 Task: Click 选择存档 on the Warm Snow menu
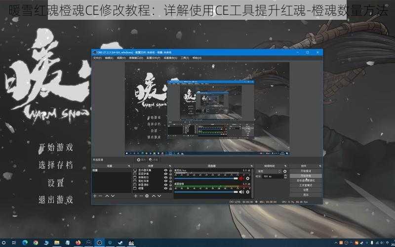(x=56, y=165)
